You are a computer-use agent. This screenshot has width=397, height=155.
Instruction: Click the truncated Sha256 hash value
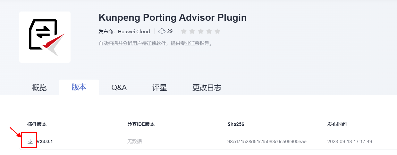[269, 141]
